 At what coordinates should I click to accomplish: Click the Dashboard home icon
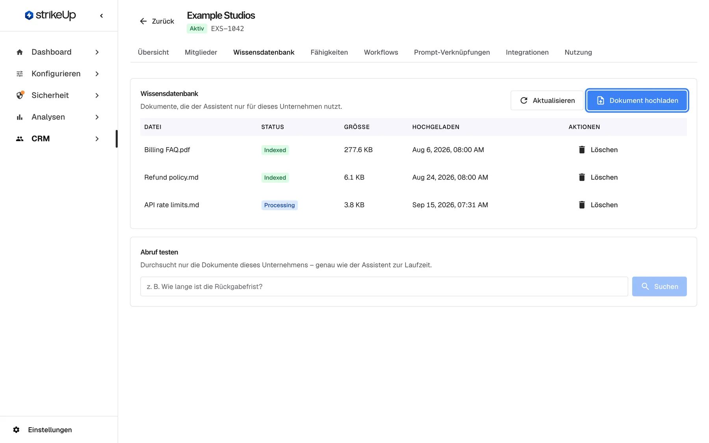pyautogui.click(x=20, y=52)
